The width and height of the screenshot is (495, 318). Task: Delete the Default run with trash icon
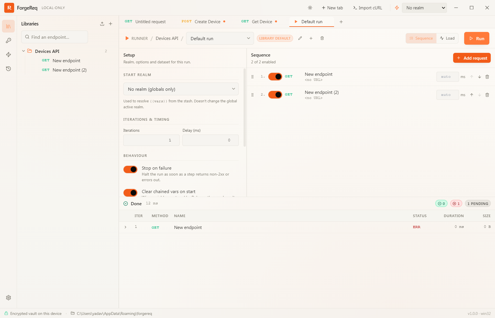click(x=322, y=38)
